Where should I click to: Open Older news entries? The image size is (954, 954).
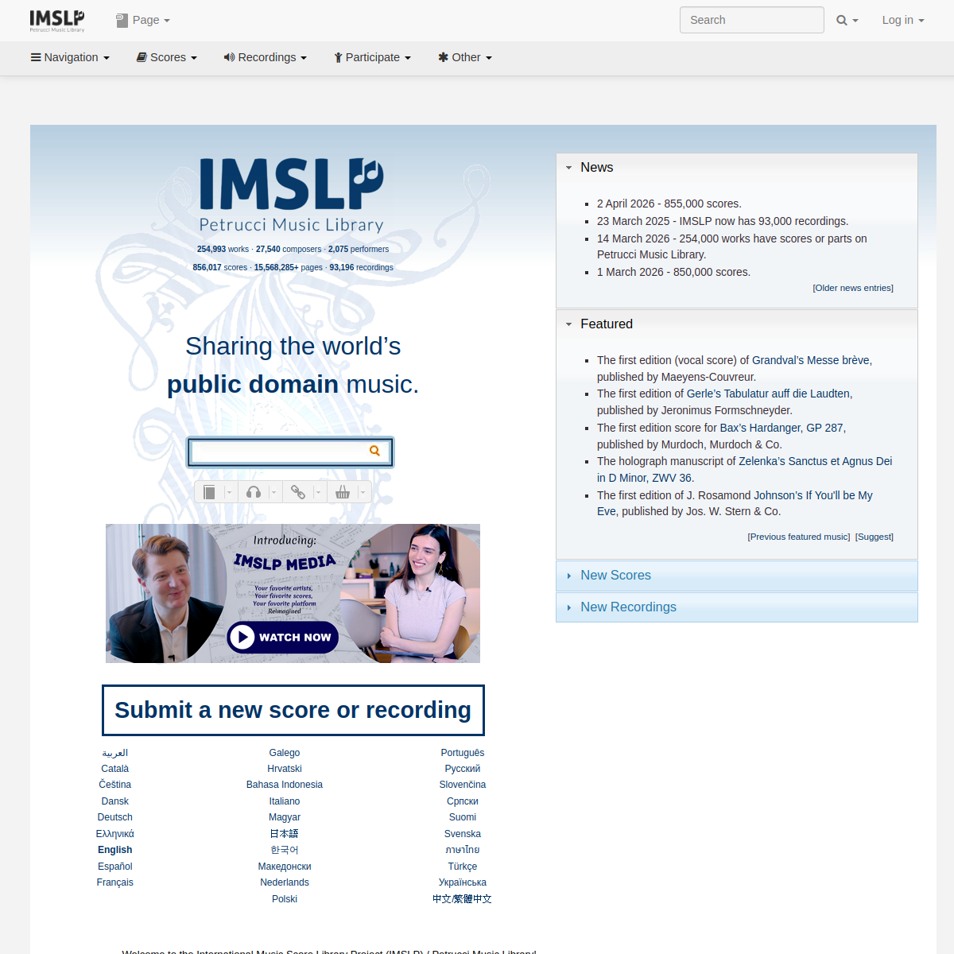pyautogui.click(x=852, y=287)
